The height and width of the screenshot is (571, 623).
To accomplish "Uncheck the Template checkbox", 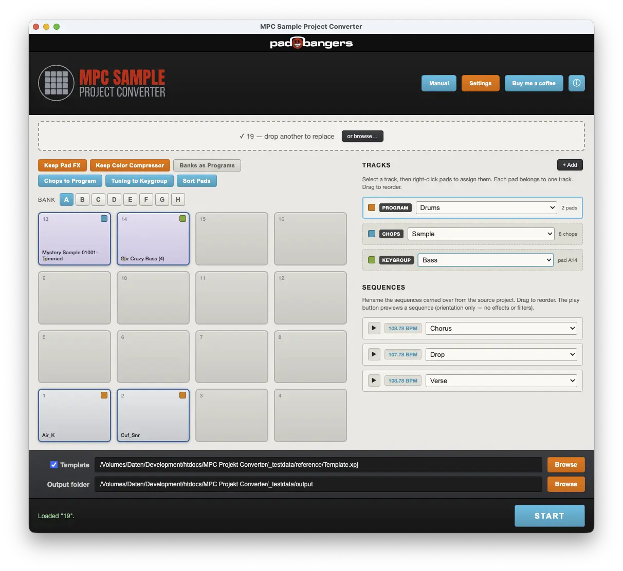I will (54, 465).
